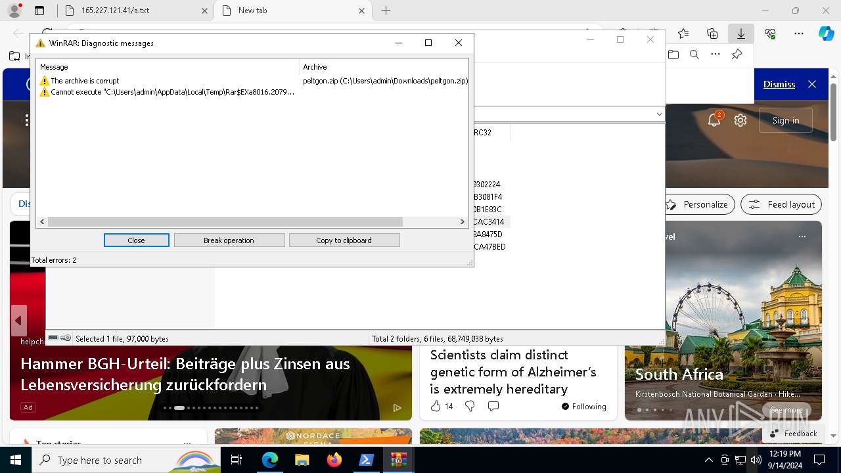Click peltgon.zip archive path cell
This screenshot has width=841, height=473.
click(385, 81)
